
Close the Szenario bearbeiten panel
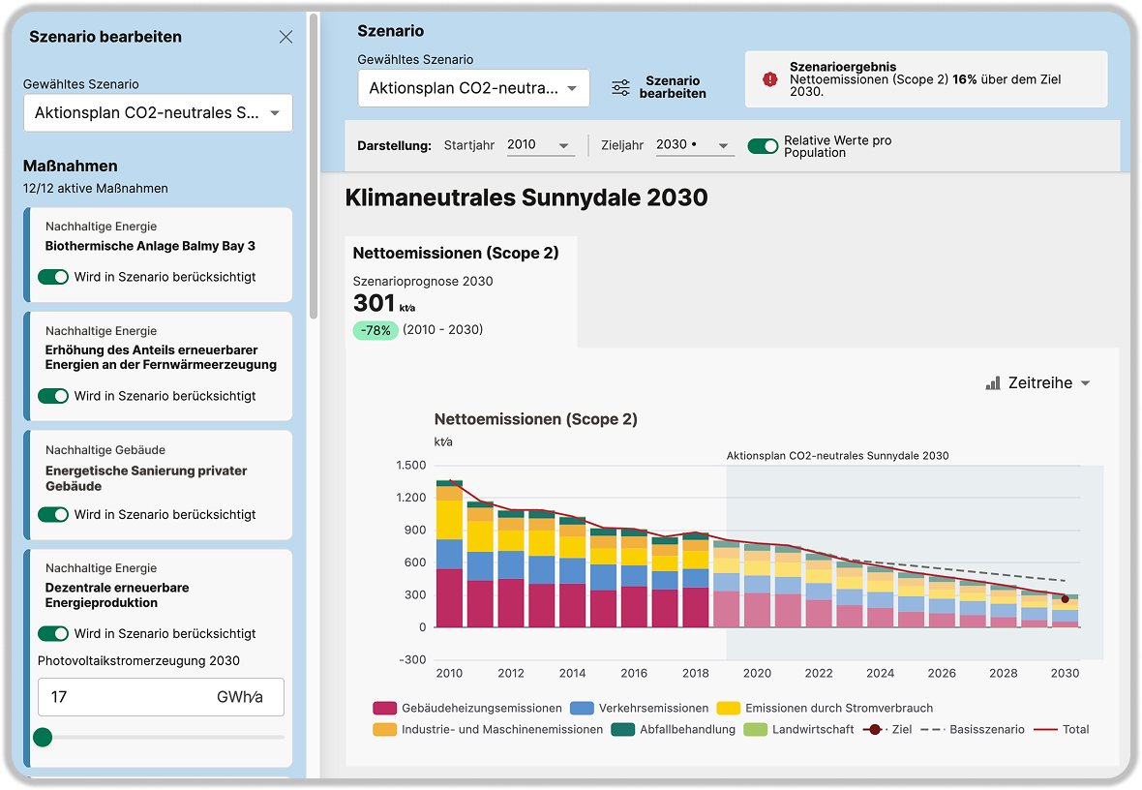tap(285, 37)
